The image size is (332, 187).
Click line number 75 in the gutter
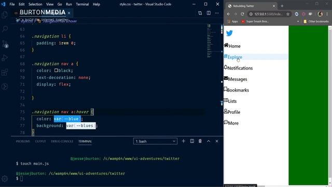coord(22,112)
